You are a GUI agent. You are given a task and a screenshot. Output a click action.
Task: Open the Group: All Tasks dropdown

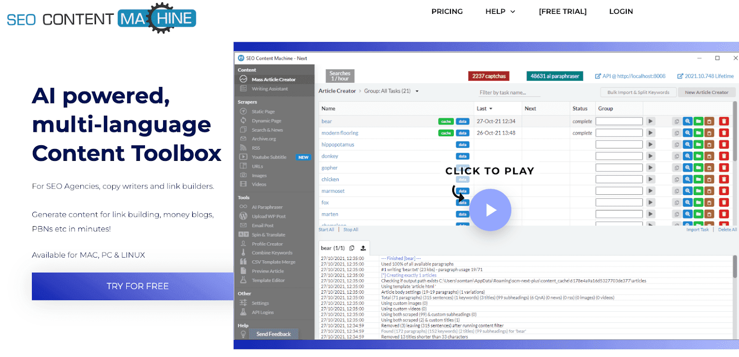tap(391, 91)
